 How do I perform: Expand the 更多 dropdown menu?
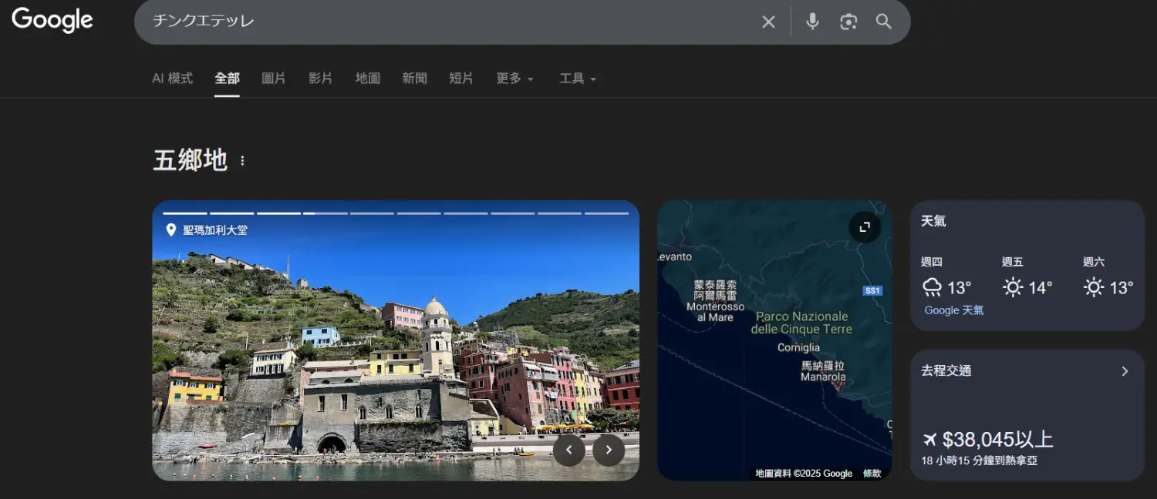pyautogui.click(x=514, y=79)
